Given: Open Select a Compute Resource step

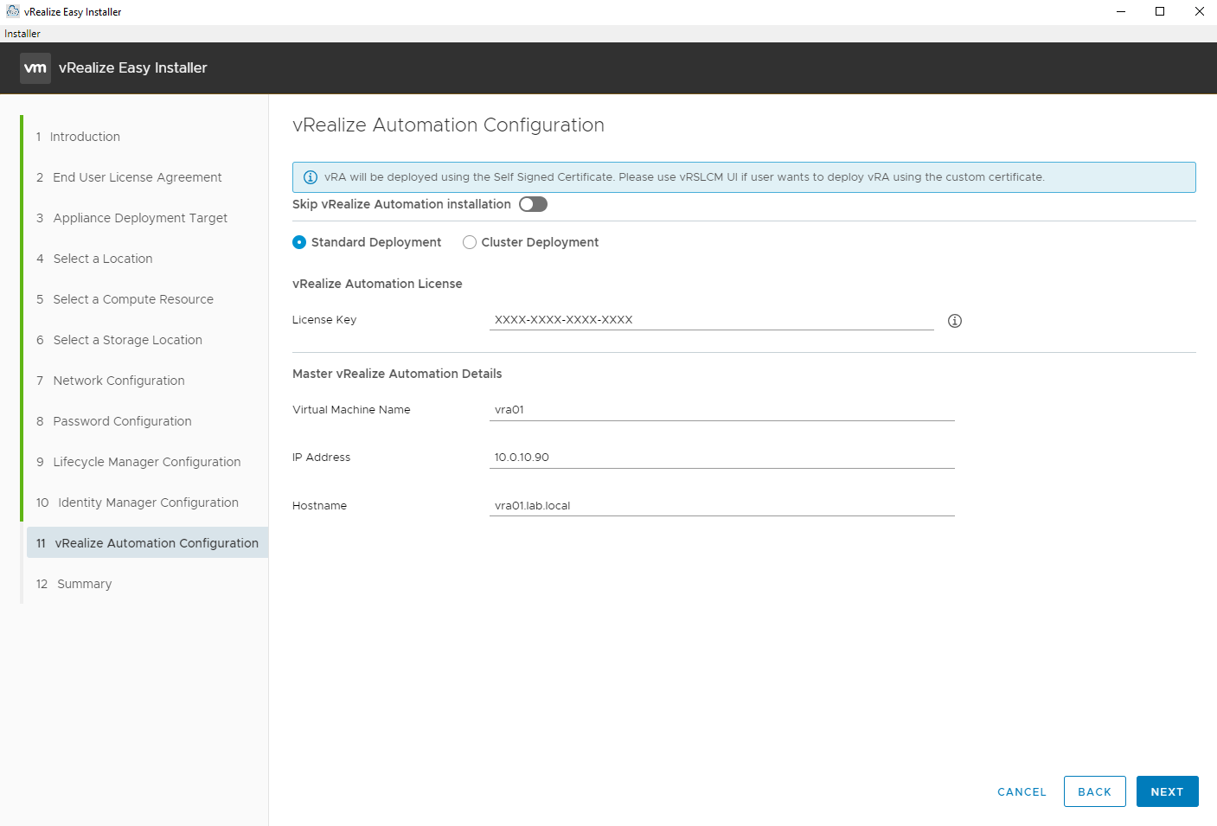Looking at the screenshot, I should [125, 299].
